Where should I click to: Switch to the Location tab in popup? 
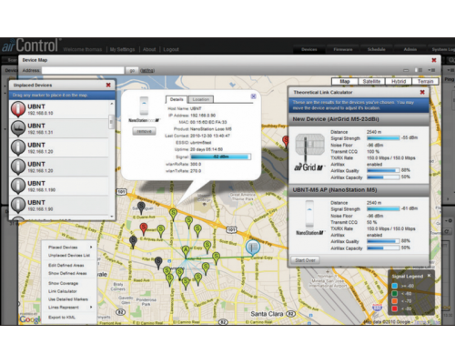tap(200, 99)
